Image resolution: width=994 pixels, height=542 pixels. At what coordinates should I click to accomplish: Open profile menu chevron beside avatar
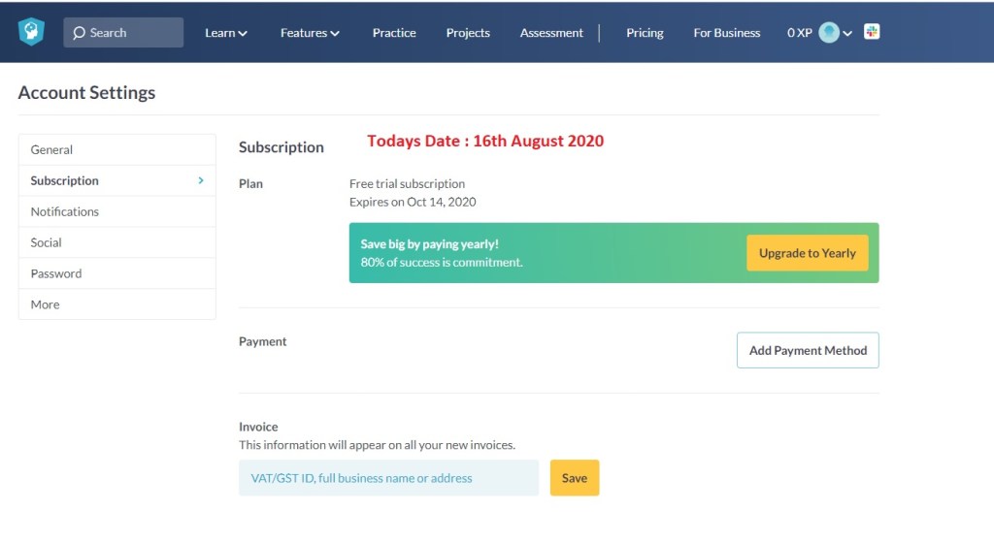(x=847, y=34)
